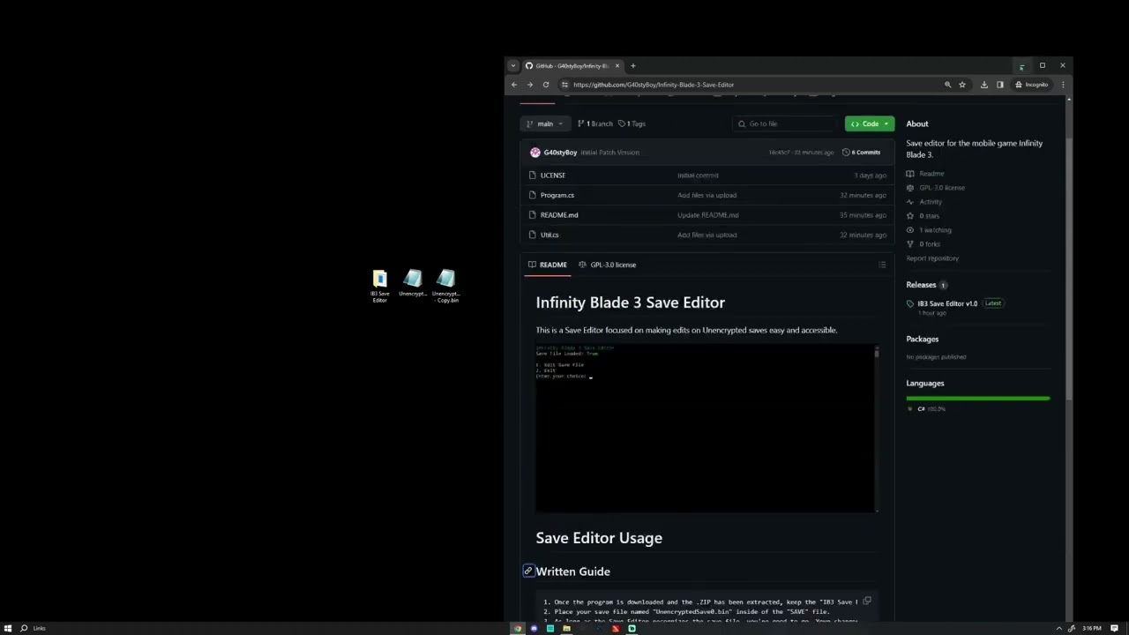Select the GitHub G40styBoy tab
This screenshot has height=635, width=1129.
tap(572, 65)
